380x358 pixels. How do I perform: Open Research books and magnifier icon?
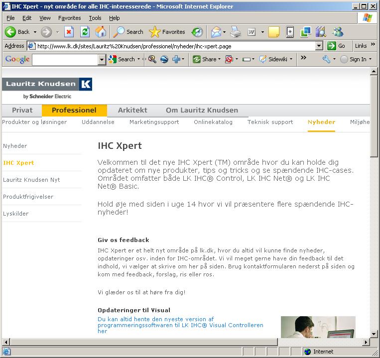321,32
